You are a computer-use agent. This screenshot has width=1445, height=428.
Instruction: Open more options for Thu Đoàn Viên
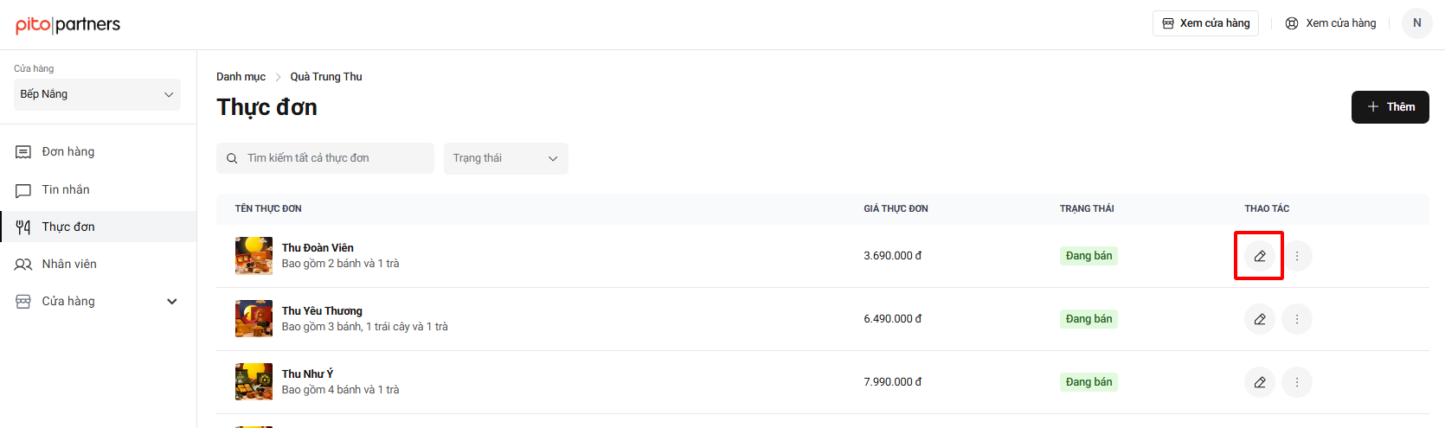1297,256
